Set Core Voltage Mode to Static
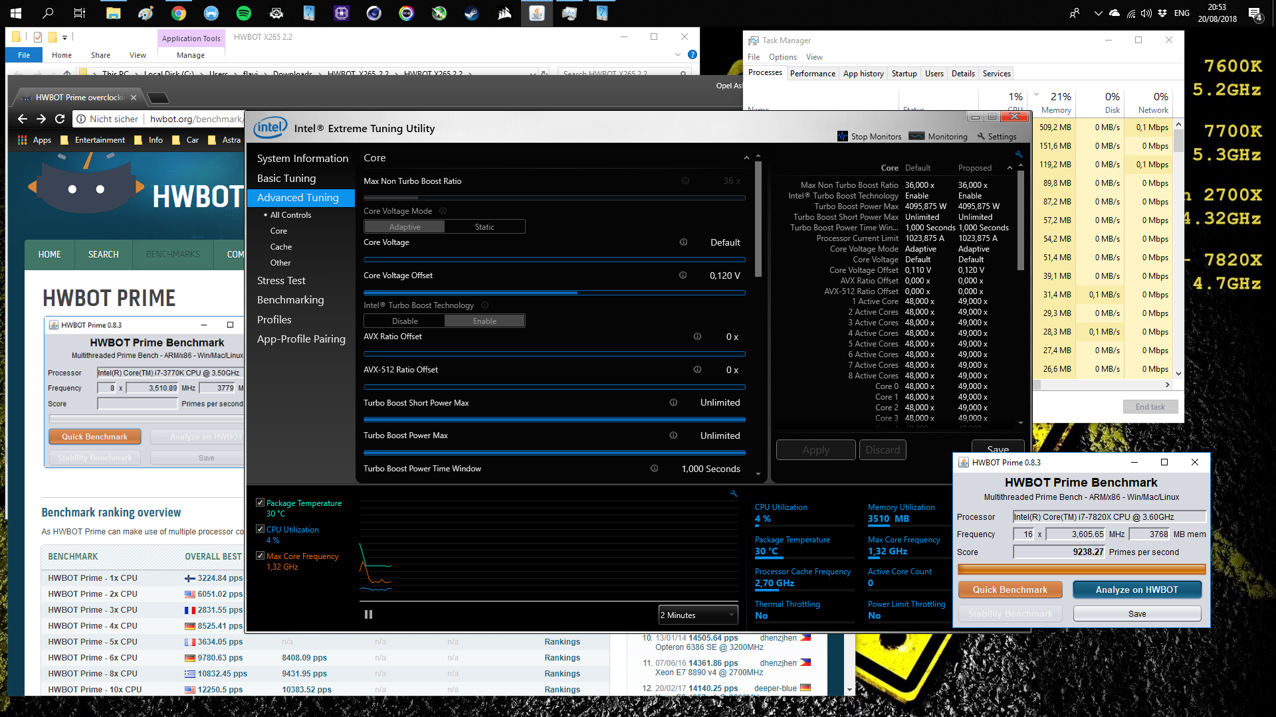The height and width of the screenshot is (717, 1276). pyautogui.click(x=484, y=227)
